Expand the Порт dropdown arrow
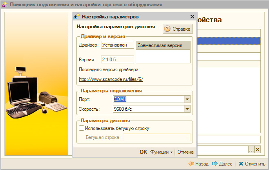 (187, 99)
